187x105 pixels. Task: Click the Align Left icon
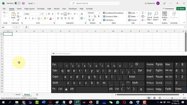click(x=58, y=18)
